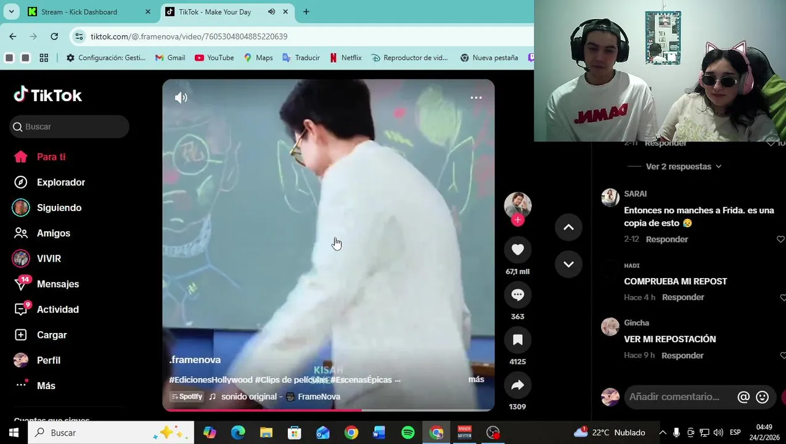
Task: Reply to Gincha's comment
Action: 682,356
